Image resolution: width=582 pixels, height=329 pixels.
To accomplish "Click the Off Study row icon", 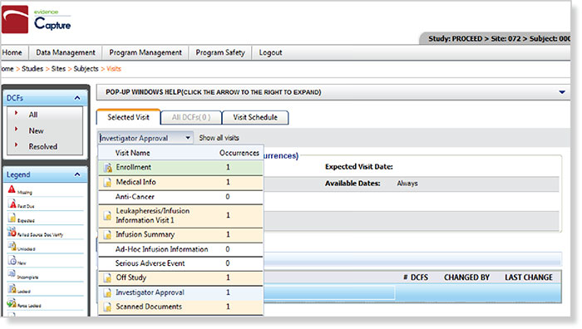I will click(107, 277).
